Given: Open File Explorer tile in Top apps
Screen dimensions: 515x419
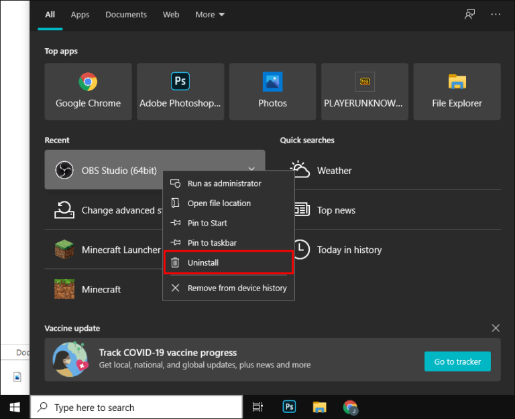Looking at the screenshot, I should coord(457,92).
